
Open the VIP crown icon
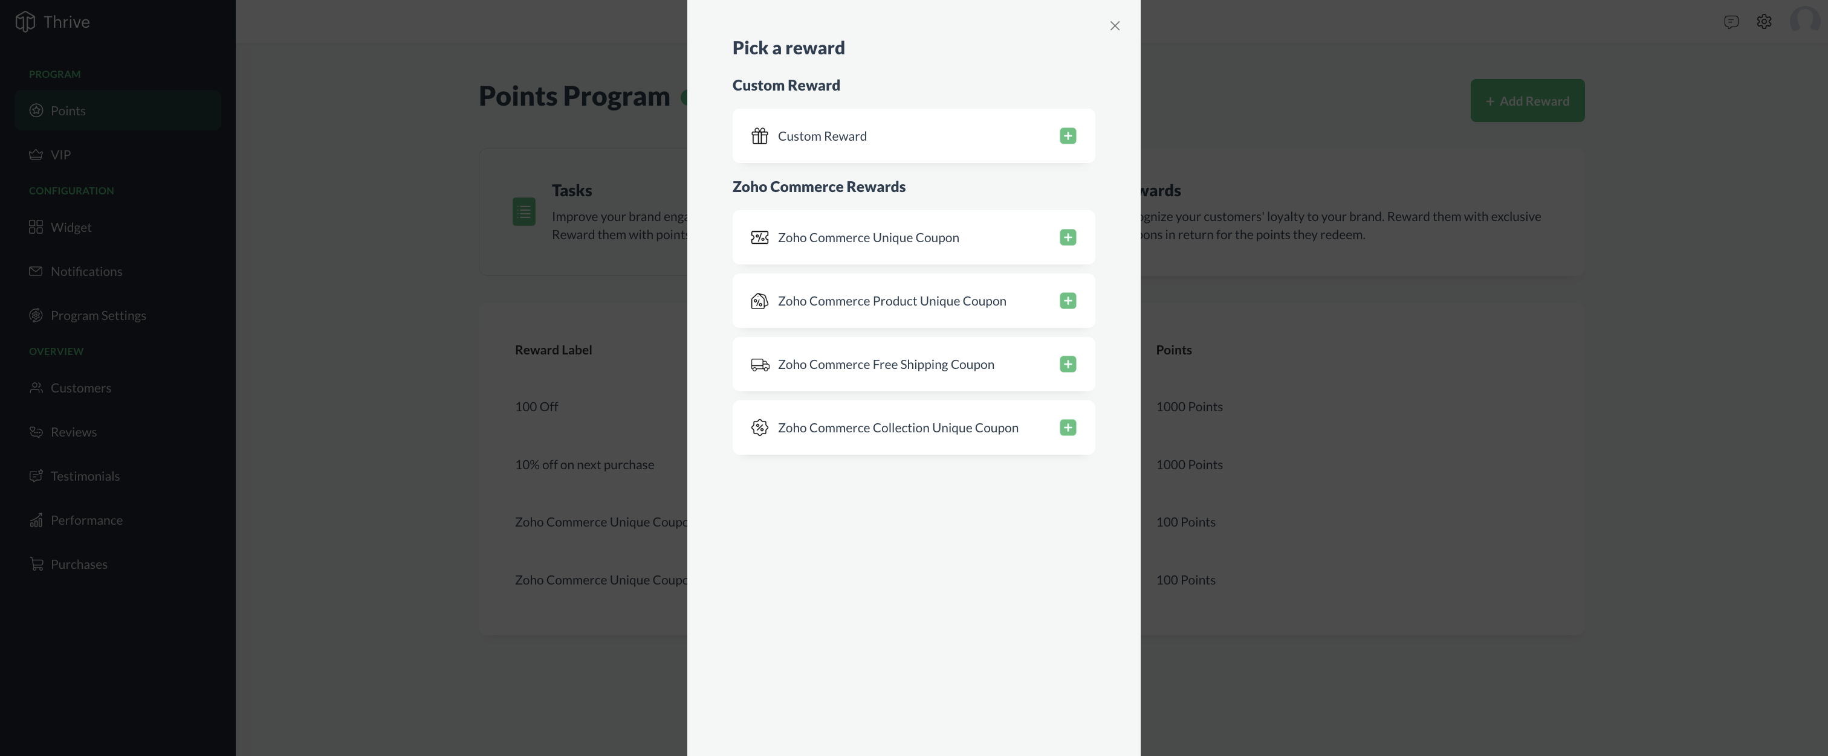[x=36, y=155]
